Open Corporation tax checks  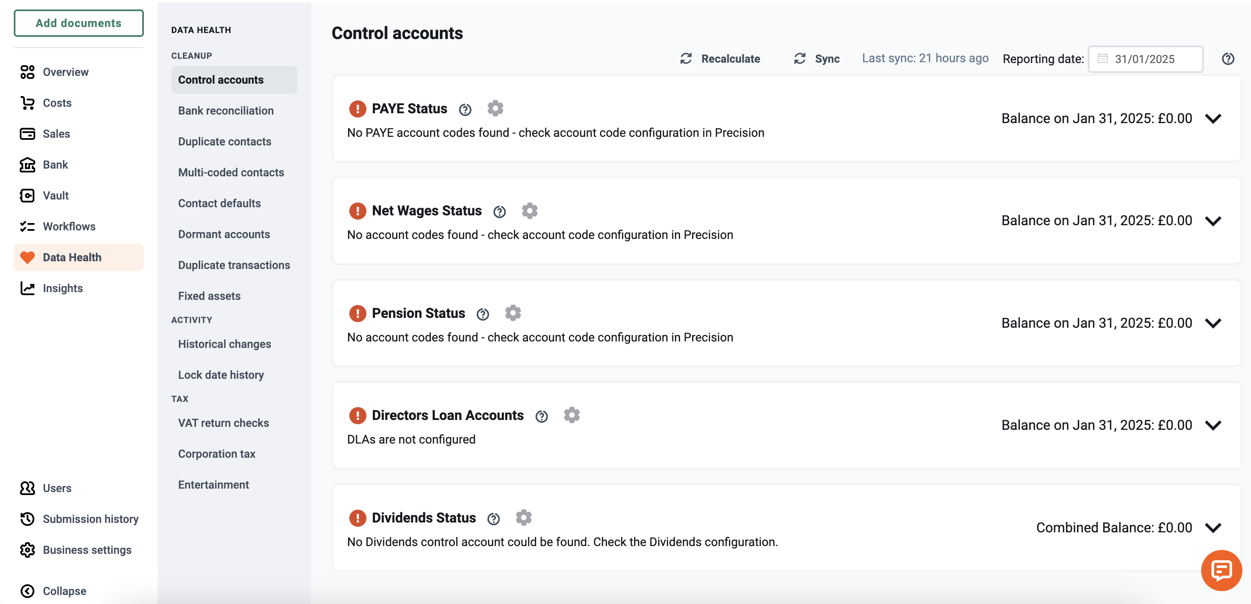click(x=234, y=454)
